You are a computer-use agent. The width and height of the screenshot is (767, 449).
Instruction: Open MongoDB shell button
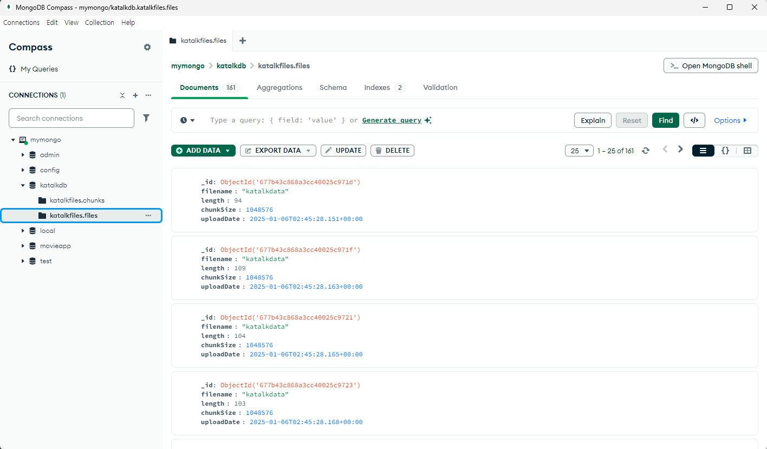(711, 66)
